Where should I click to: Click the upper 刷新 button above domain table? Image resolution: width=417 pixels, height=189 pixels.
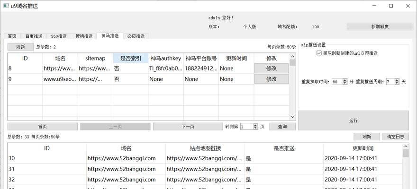point(20,47)
